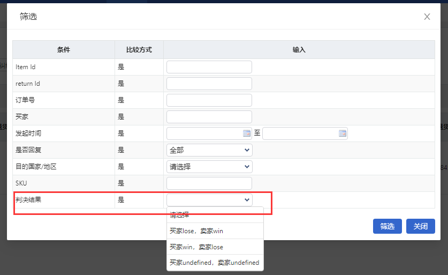The image size is (448, 275).
Task: Click the 发起时间 end date field
Action: point(305,133)
